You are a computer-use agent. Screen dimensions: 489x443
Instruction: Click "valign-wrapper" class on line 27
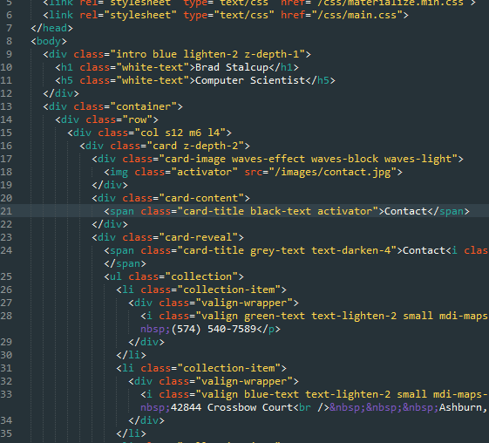click(244, 303)
